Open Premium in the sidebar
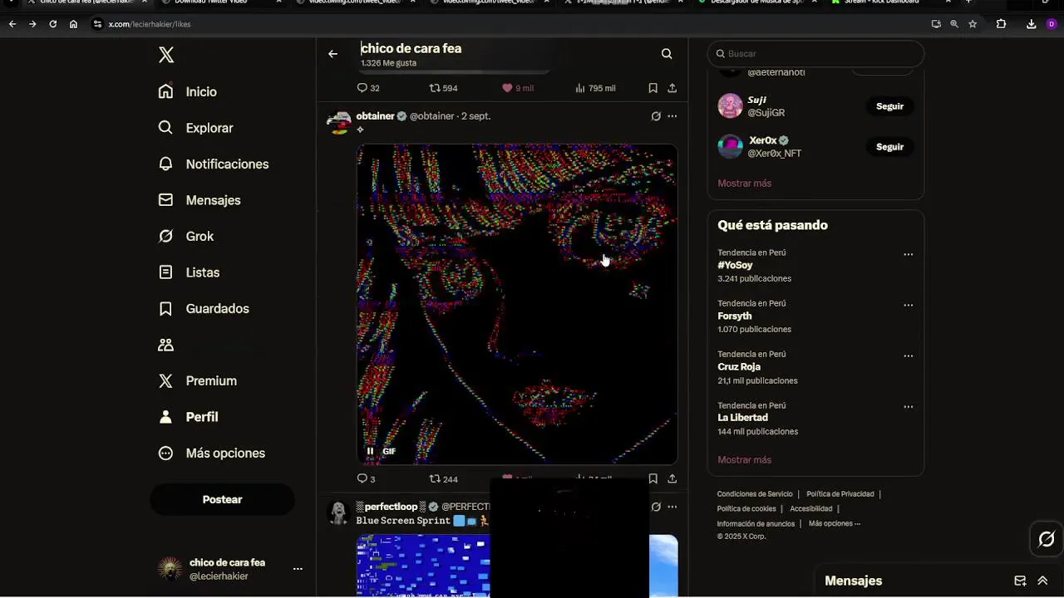The width and height of the screenshot is (1064, 598). click(198, 380)
